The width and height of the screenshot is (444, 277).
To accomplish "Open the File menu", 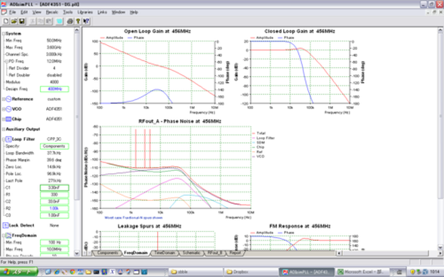I will pyautogui.click(x=12, y=12).
